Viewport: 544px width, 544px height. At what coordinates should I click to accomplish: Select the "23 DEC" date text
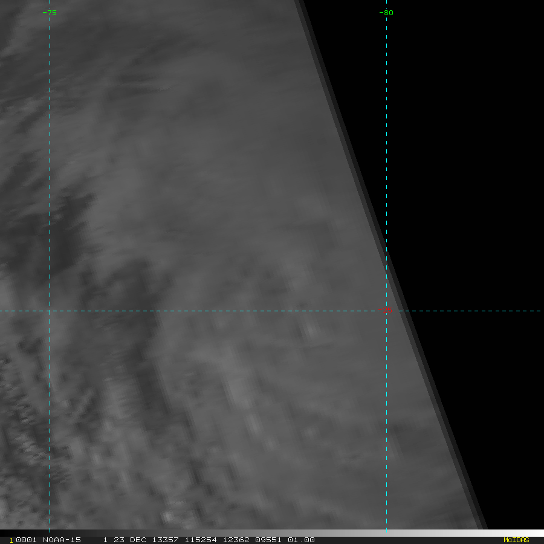pos(129,540)
